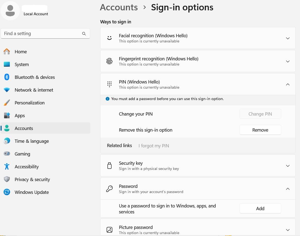Collapse the PIN (Windows Hello) section
Image resolution: width=300 pixels, height=236 pixels.
287,85
